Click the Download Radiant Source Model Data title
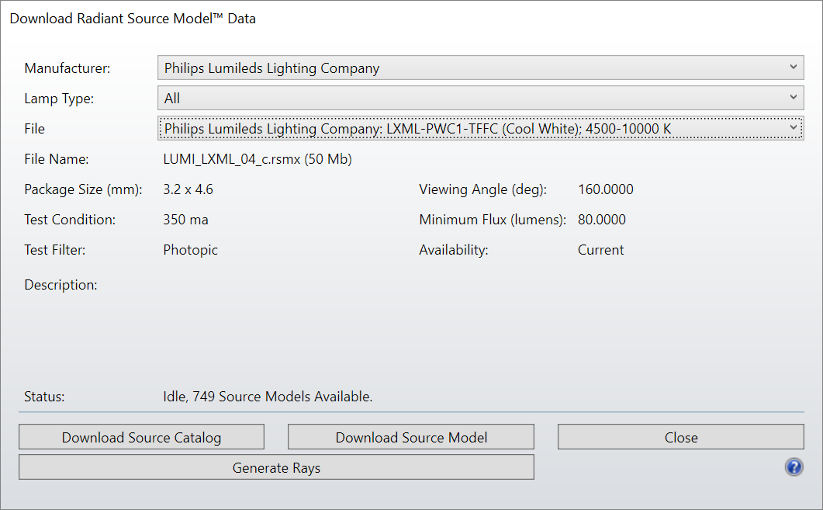 pyautogui.click(x=133, y=19)
